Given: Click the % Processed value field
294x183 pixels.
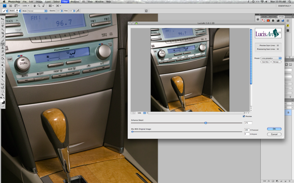Looking at the screenshot, I should (247, 130).
